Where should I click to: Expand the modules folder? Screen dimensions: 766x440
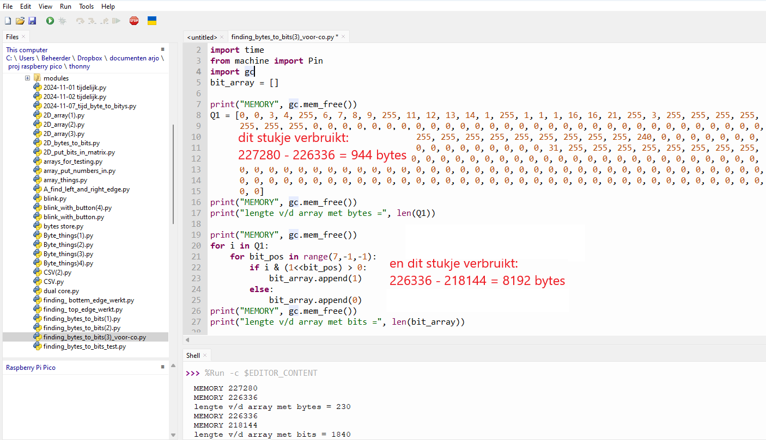click(27, 78)
